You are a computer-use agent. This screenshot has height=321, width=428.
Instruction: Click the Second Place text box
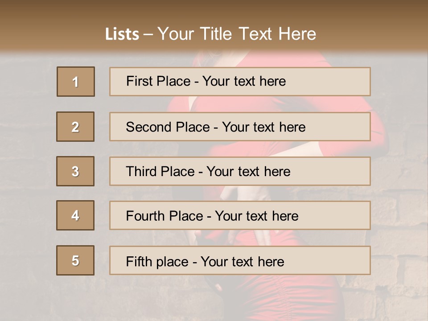click(240, 127)
